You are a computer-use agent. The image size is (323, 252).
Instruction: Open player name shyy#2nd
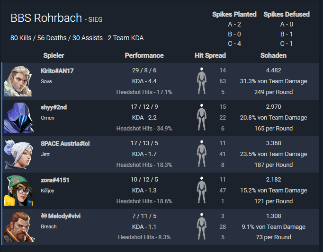pyautogui.click(x=54, y=107)
